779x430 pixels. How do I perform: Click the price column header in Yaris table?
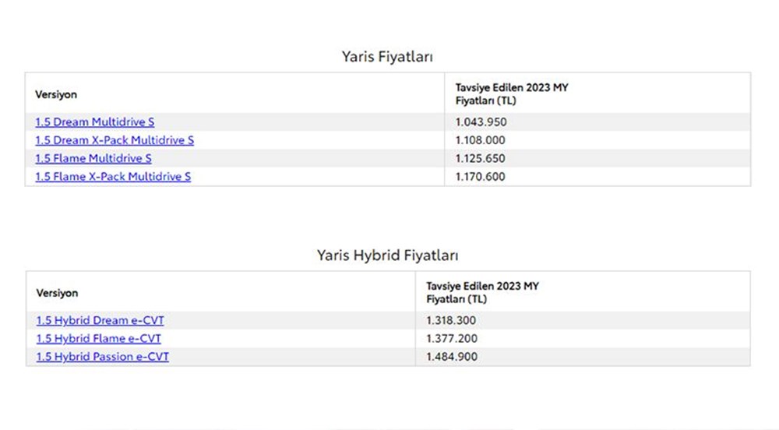click(x=512, y=93)
